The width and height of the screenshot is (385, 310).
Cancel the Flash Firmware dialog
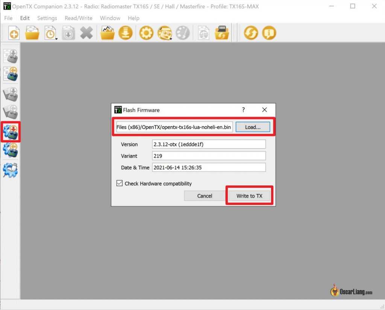(x=205, y=196)
